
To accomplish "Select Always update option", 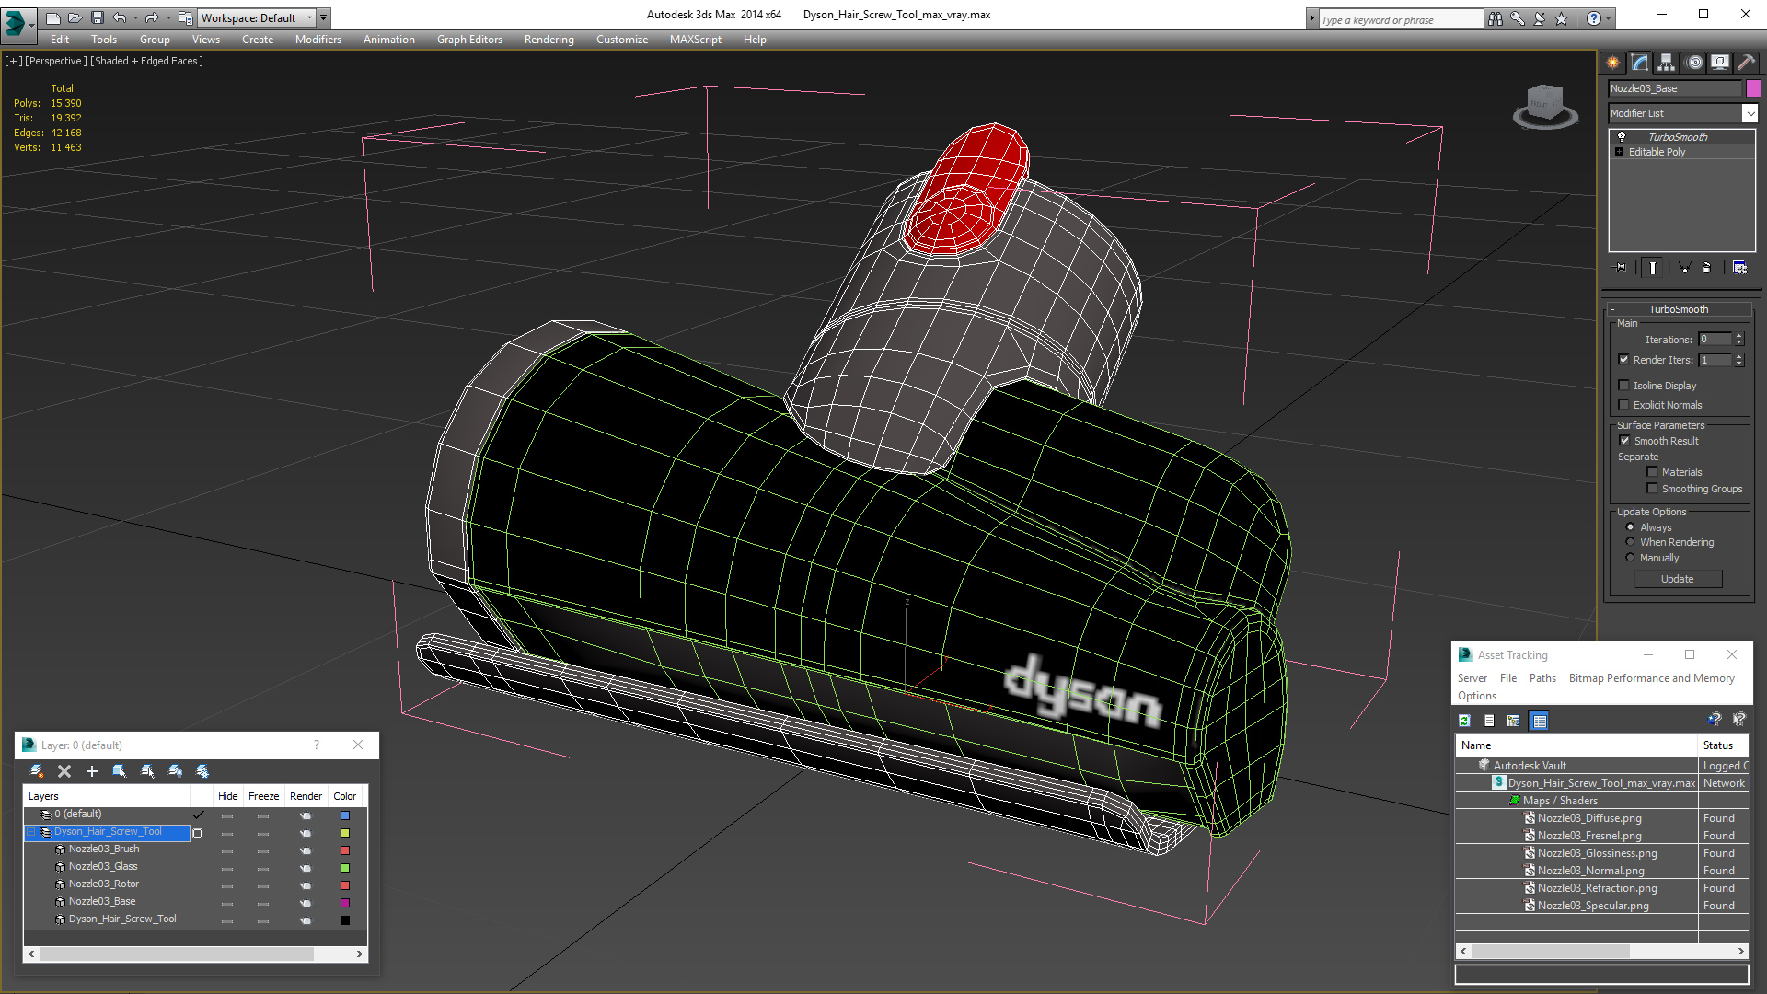I will coord(1630,527).
